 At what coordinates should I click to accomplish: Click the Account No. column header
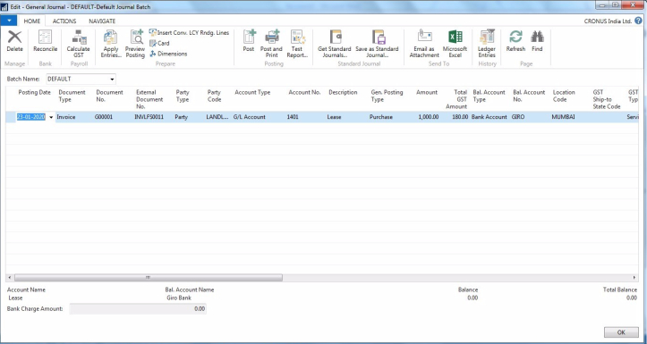(304, 92)
